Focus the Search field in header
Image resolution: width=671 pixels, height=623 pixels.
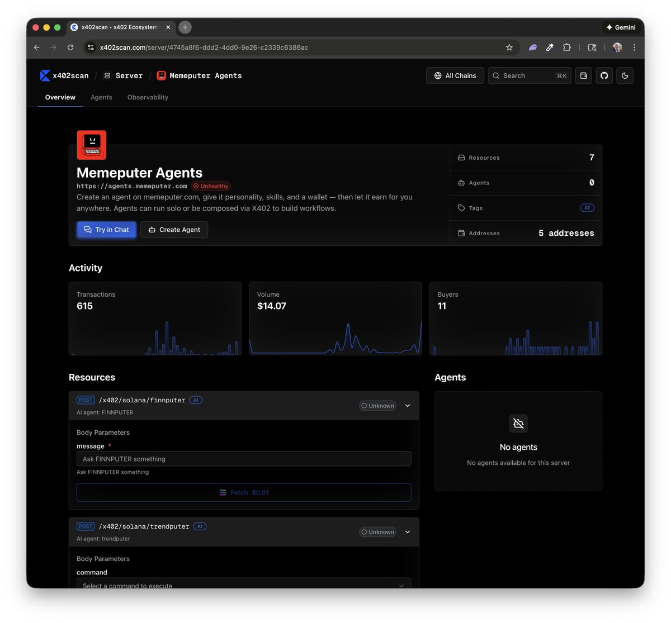click(530, 75)
